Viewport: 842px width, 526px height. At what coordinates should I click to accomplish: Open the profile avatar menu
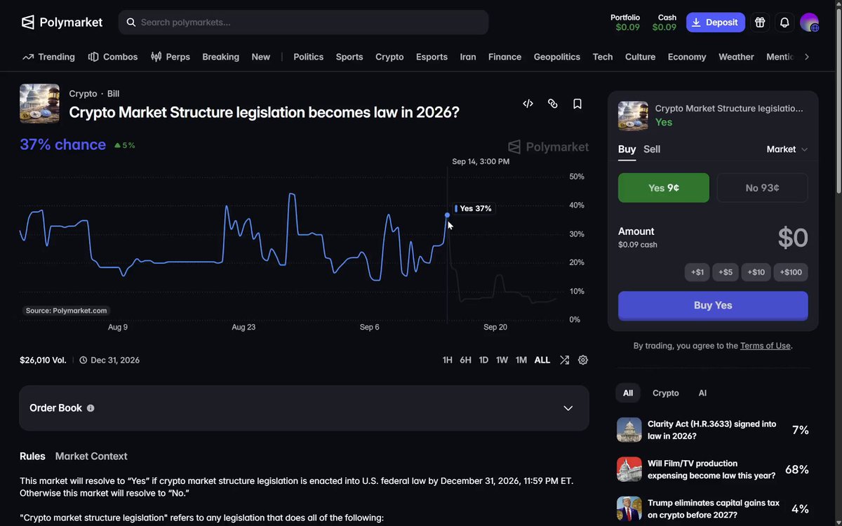tap(810, 22)
